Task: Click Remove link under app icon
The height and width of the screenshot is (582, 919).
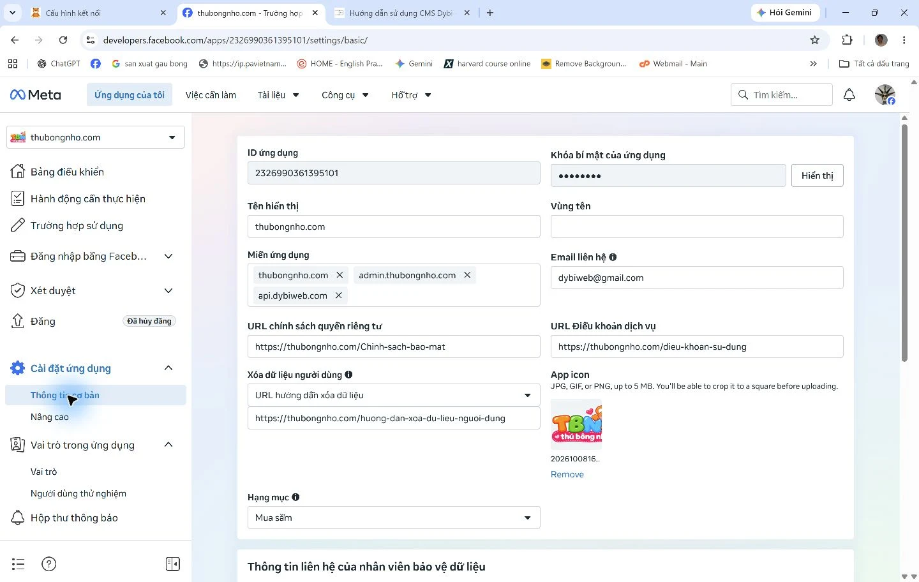Action: [567, 474]
